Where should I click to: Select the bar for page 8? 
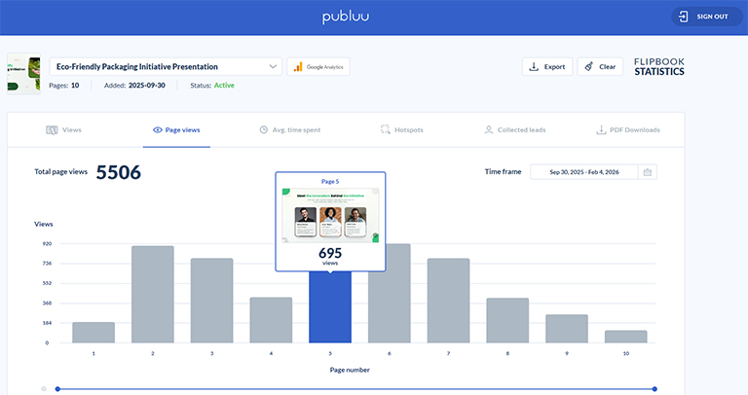pyautogui.click(x=507, y=321)
